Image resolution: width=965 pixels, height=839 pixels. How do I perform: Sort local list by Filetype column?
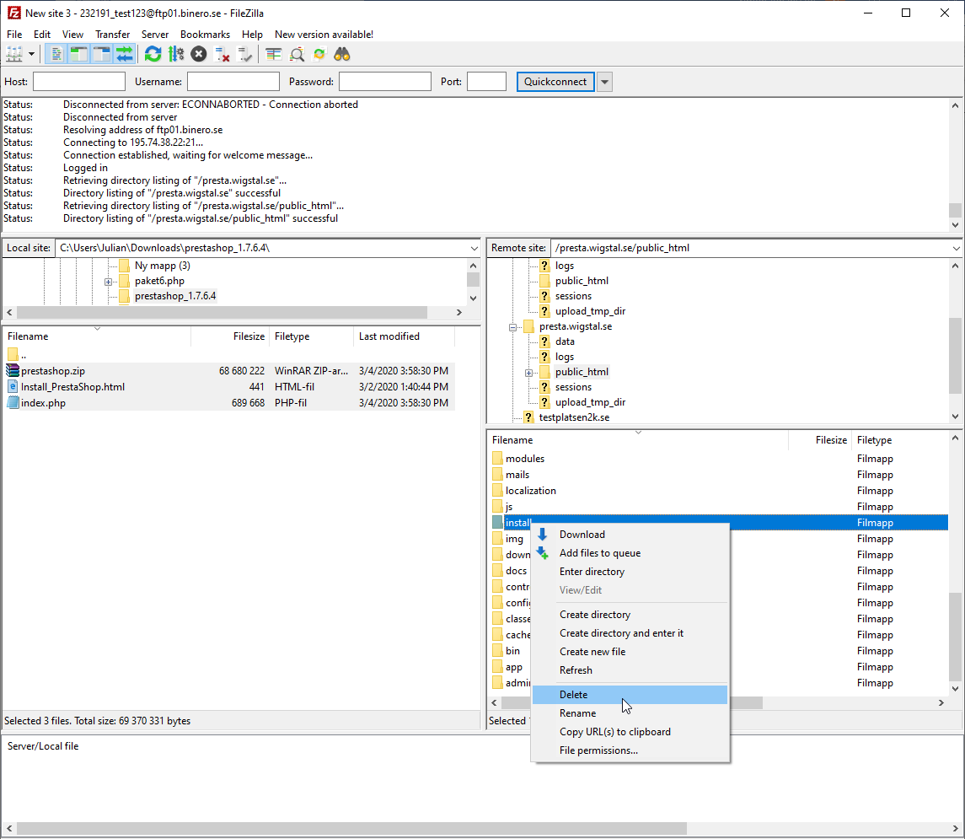click(312, 336)
